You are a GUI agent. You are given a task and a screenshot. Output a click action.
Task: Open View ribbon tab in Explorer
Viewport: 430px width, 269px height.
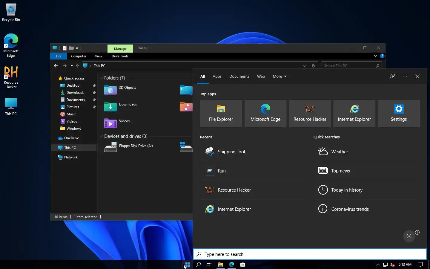coord(99,56)
